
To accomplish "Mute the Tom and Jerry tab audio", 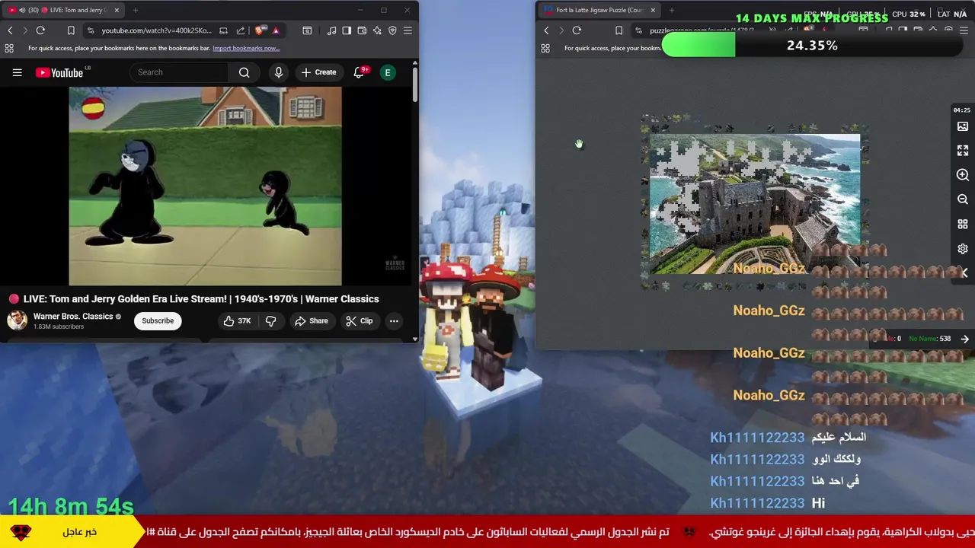I will (21, 10).
